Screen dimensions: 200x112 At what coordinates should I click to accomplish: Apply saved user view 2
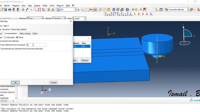pyautogui.click(x=139, y=14)
